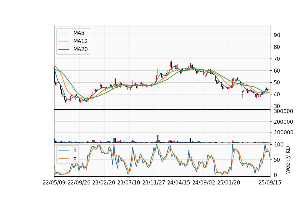Click the price axis value 80
Screen dimensions: 300x215
277,47
